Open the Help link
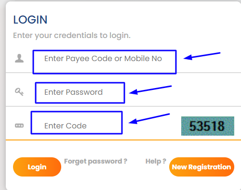Screen dimensions: 241x190 (156, 161)
